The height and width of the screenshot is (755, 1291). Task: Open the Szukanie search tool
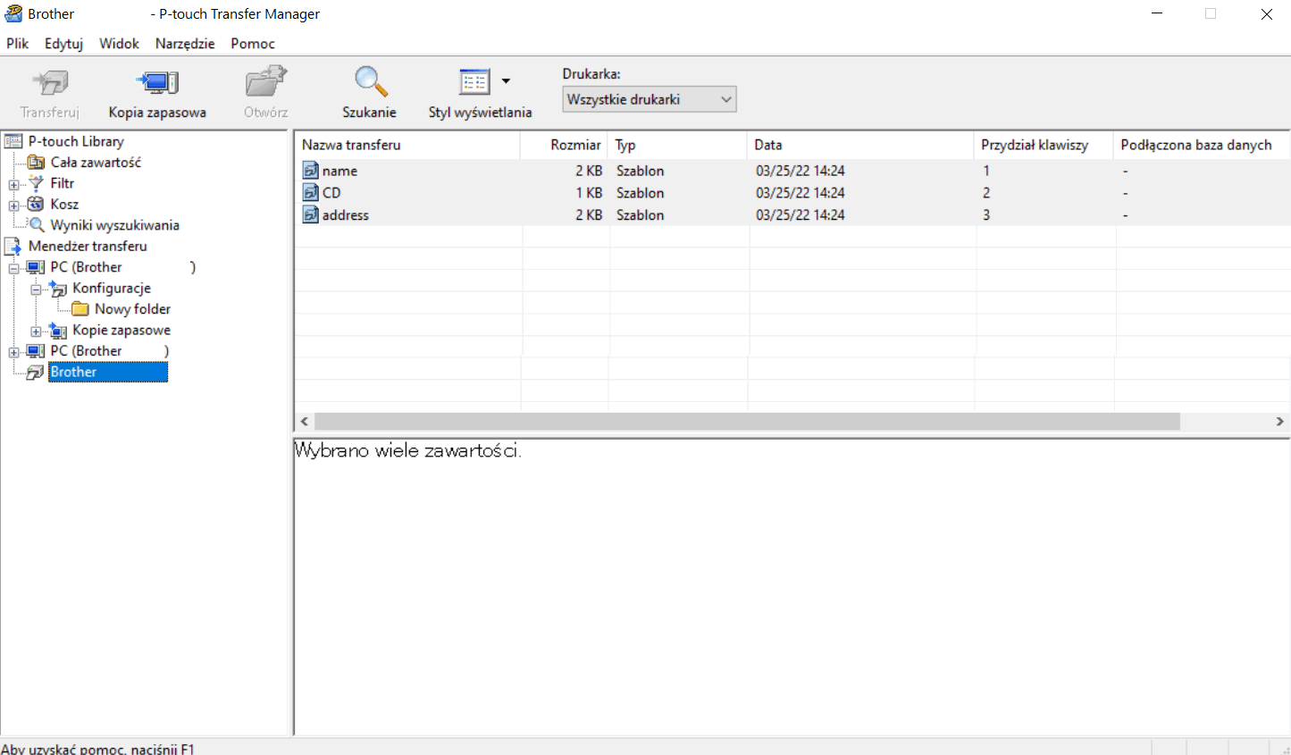(x=369, y=83)
